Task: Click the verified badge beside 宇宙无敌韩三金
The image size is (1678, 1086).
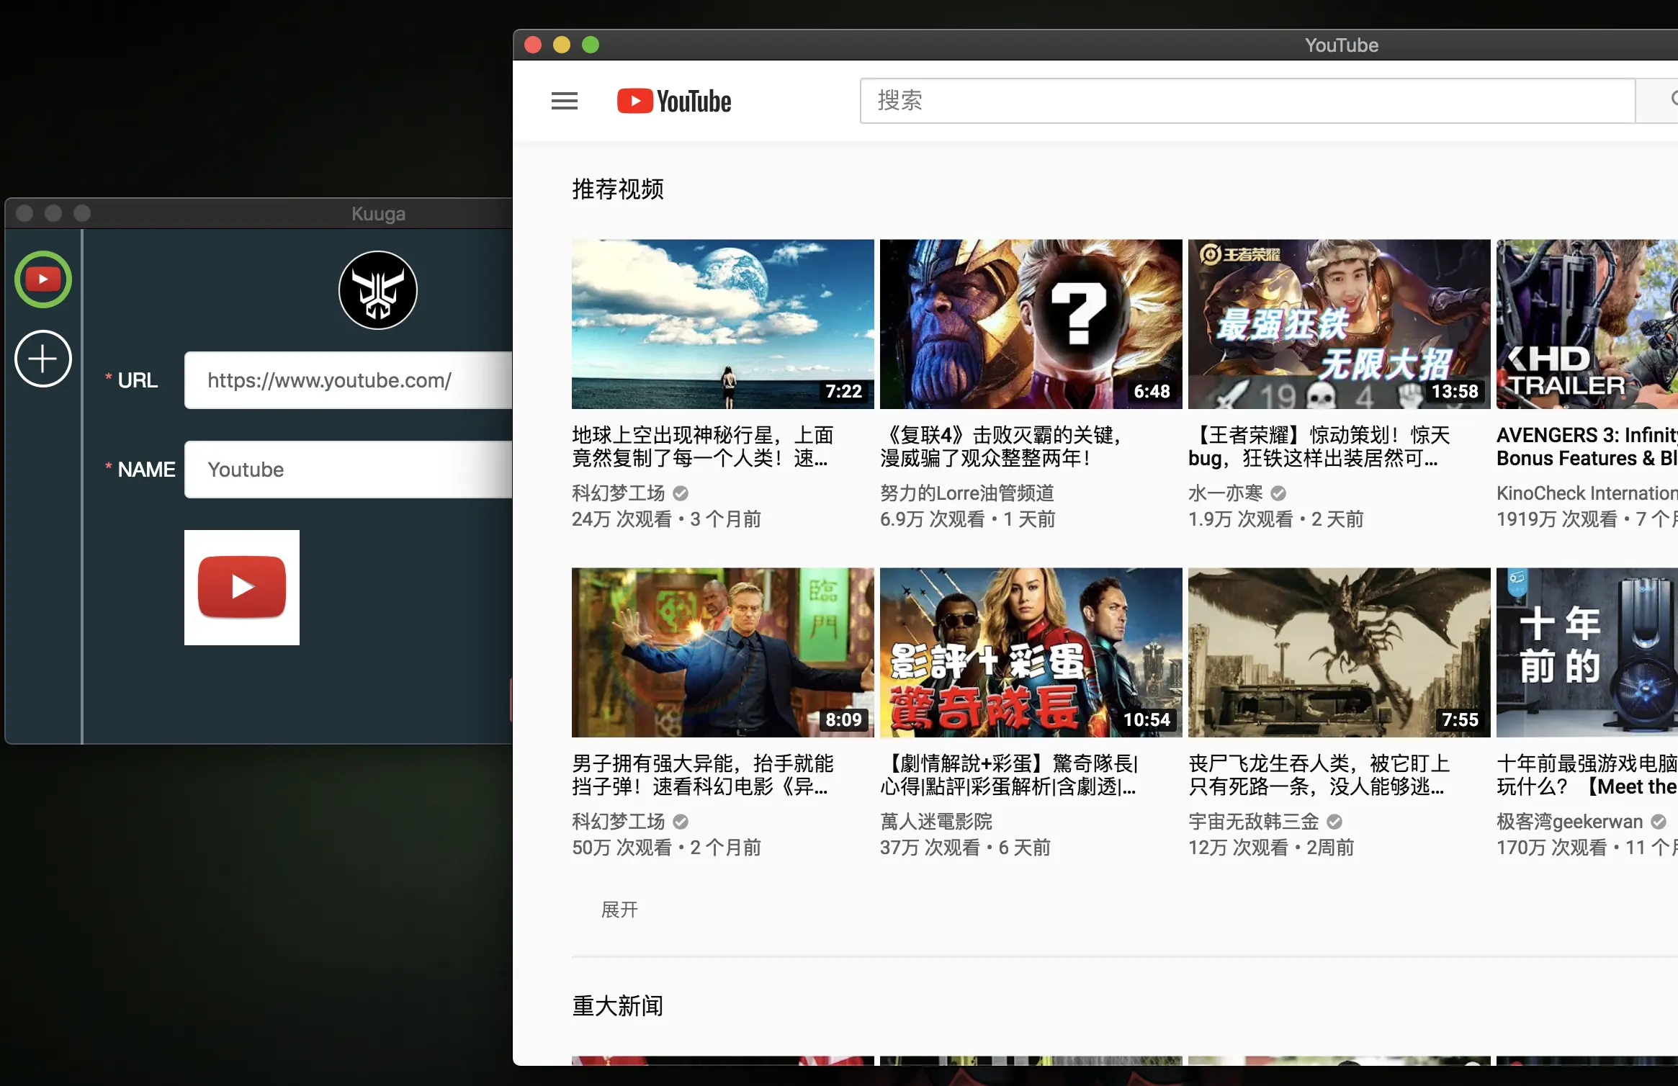Action: point(1334,822)
